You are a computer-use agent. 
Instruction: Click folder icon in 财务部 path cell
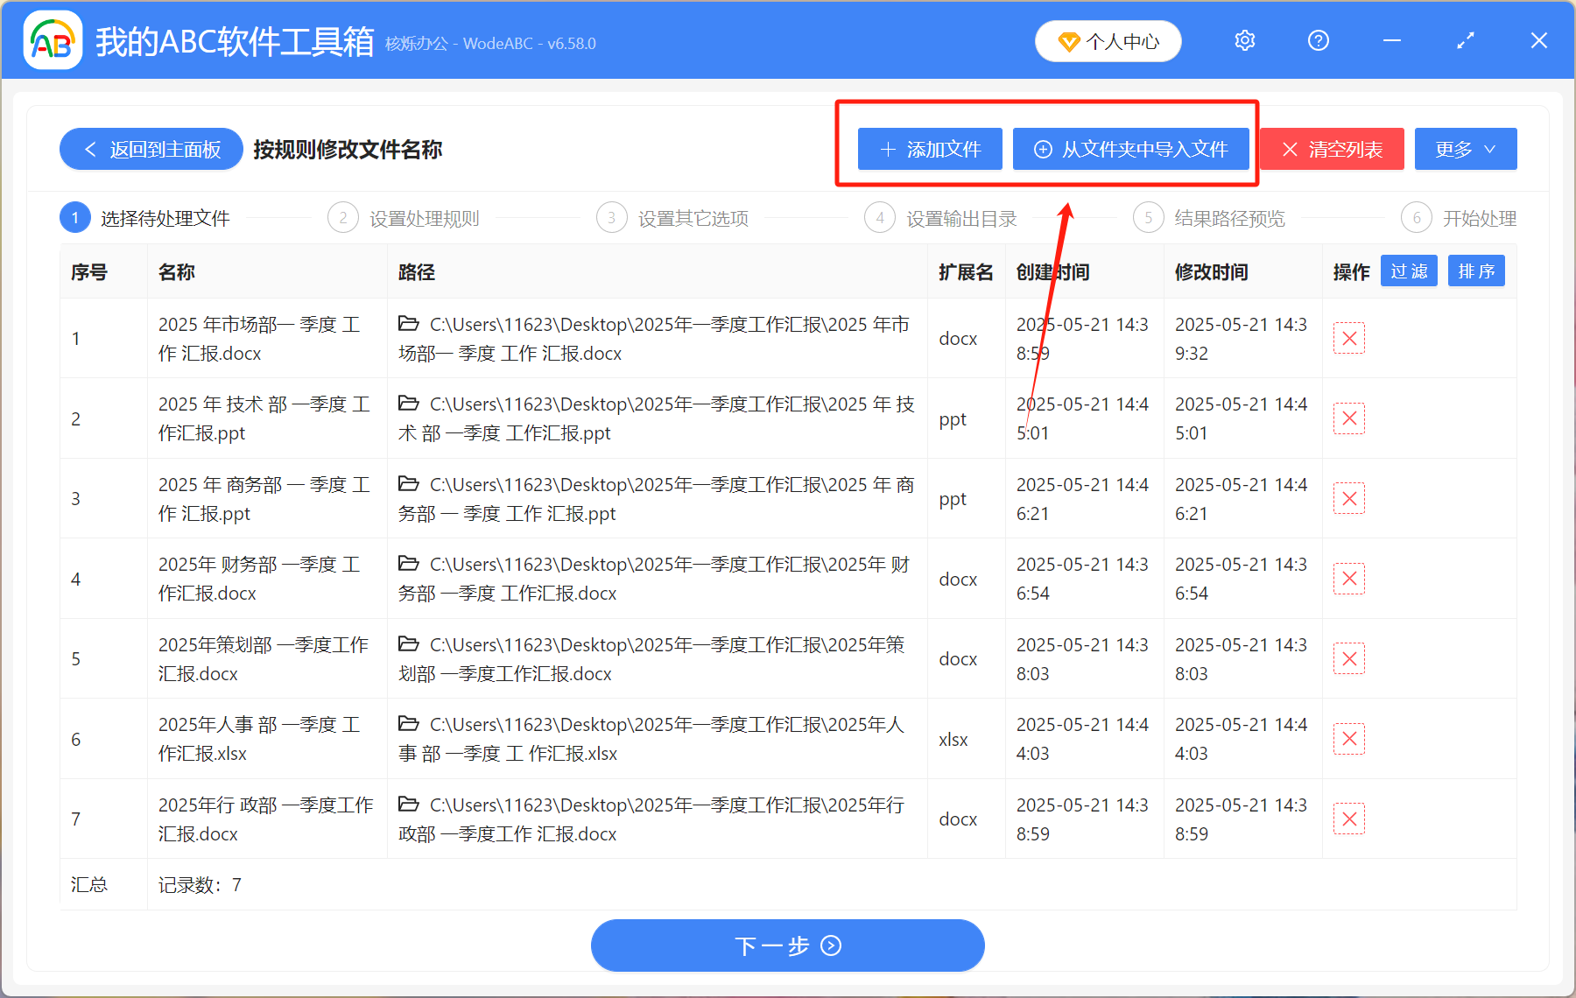click(408, 564)
